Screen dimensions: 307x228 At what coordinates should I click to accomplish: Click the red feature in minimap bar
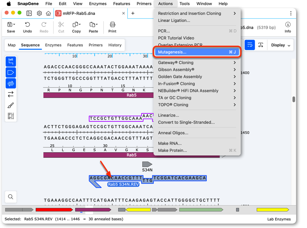pyautogui.click(x=54, y=210)
